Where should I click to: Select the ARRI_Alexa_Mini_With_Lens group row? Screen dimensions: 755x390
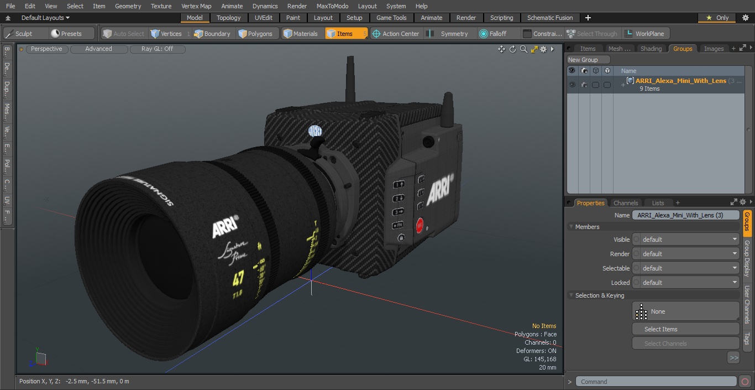pyautogui.click(x=656, y=85)
